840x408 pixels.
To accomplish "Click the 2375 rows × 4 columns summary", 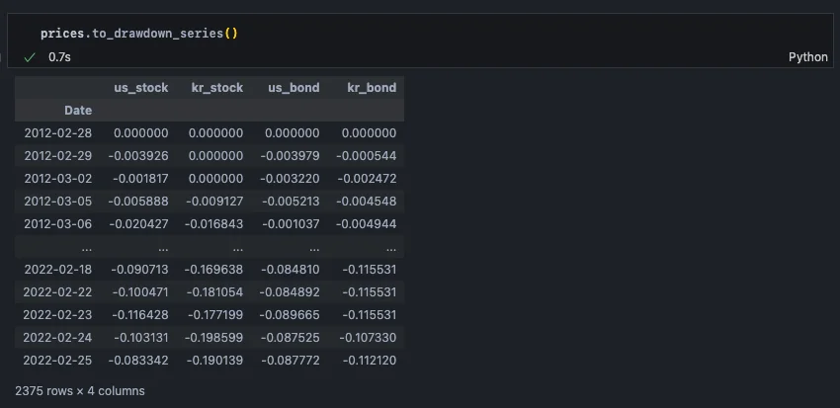I will coord(80,391).
